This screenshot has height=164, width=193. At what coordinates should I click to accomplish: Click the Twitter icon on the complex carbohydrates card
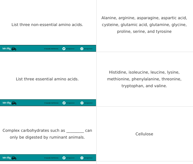[x=64, y=158]
